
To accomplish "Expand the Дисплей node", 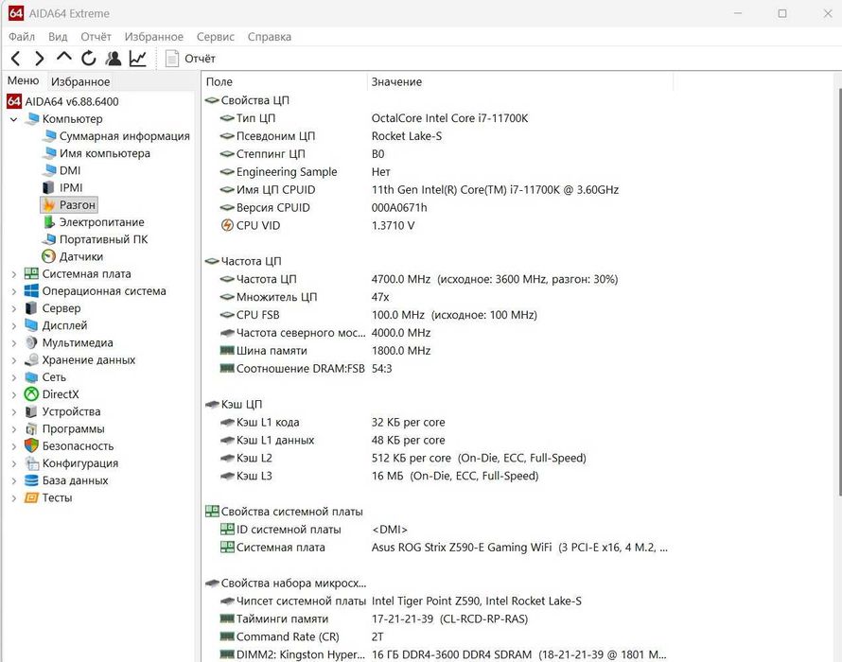I will click(14, 325).
